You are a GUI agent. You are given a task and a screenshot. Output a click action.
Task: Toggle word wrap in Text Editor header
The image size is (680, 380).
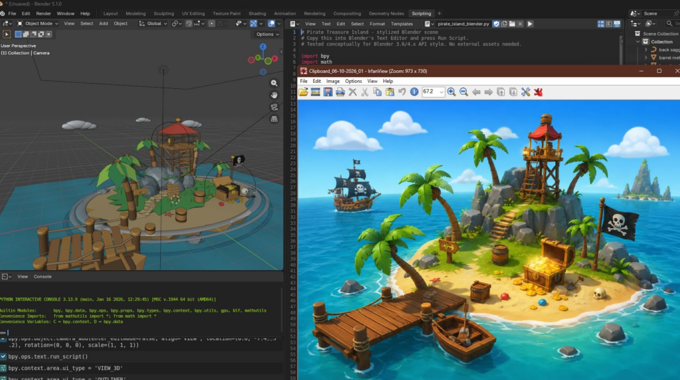(x=609, y=24)
